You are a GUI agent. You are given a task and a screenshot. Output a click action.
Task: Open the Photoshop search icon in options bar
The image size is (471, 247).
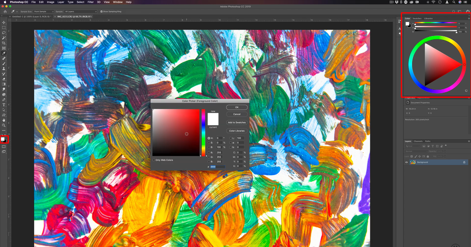(454, 11)
